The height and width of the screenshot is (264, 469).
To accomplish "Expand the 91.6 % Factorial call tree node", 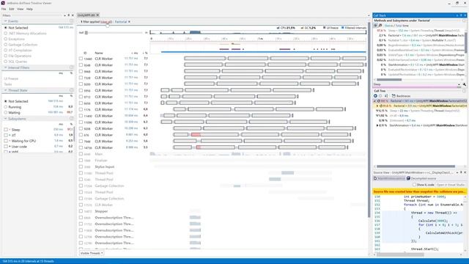I will pos(377,106).
